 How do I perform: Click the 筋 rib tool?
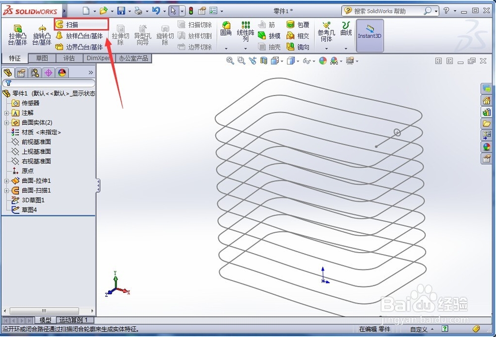(267, 24)
